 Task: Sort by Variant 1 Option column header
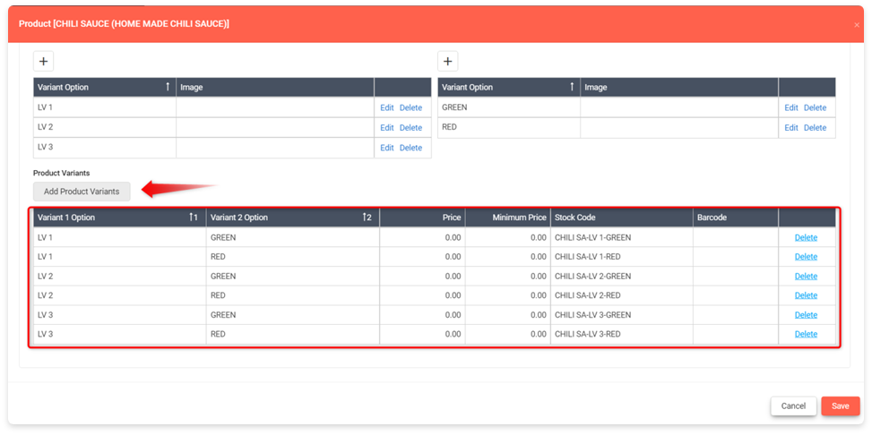click(x=117, y=217)
